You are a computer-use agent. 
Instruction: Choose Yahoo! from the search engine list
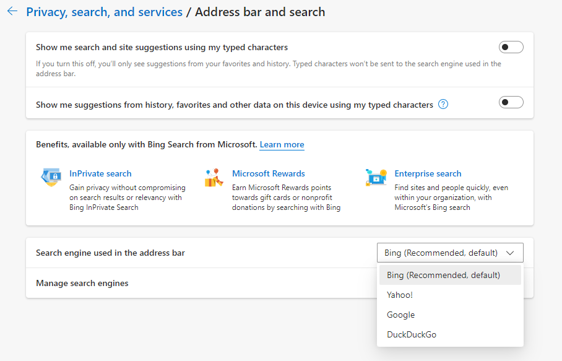pyautogui.click(x=450, y=295)
